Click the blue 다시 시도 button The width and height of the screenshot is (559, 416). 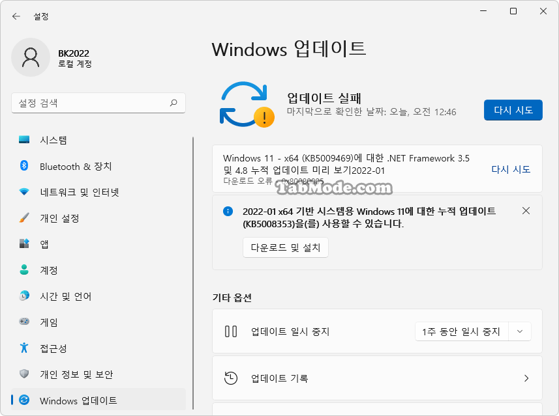513,110
